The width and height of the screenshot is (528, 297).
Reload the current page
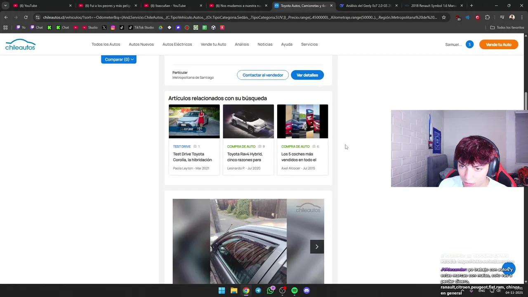click(x=26, y=17)
